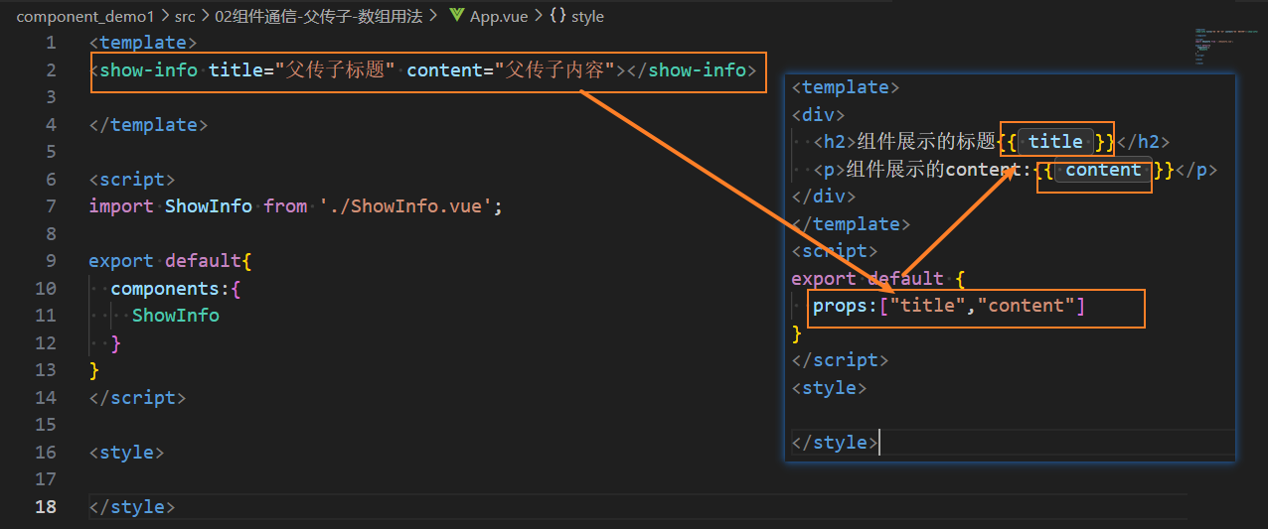Select the 02组件通信-父传子-数组用法 breadcrumb folder

coord(320,16)
